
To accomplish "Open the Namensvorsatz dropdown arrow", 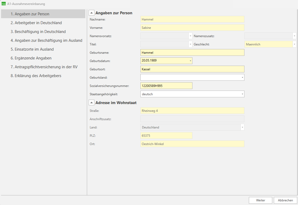I will point(190,36).
